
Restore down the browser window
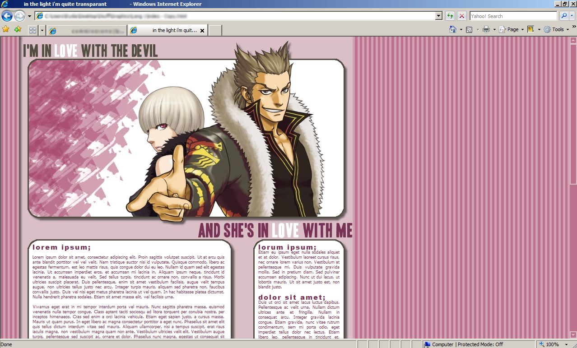click(564, 4)
